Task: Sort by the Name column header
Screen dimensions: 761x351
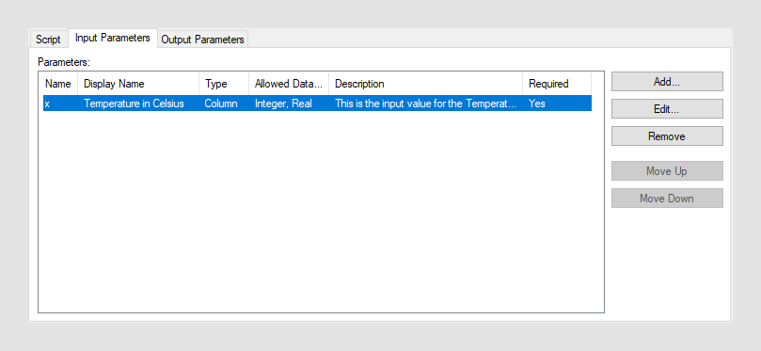Action: click(x=58, y=84)
